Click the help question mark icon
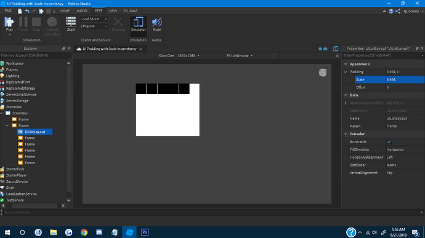 point(391,11)
